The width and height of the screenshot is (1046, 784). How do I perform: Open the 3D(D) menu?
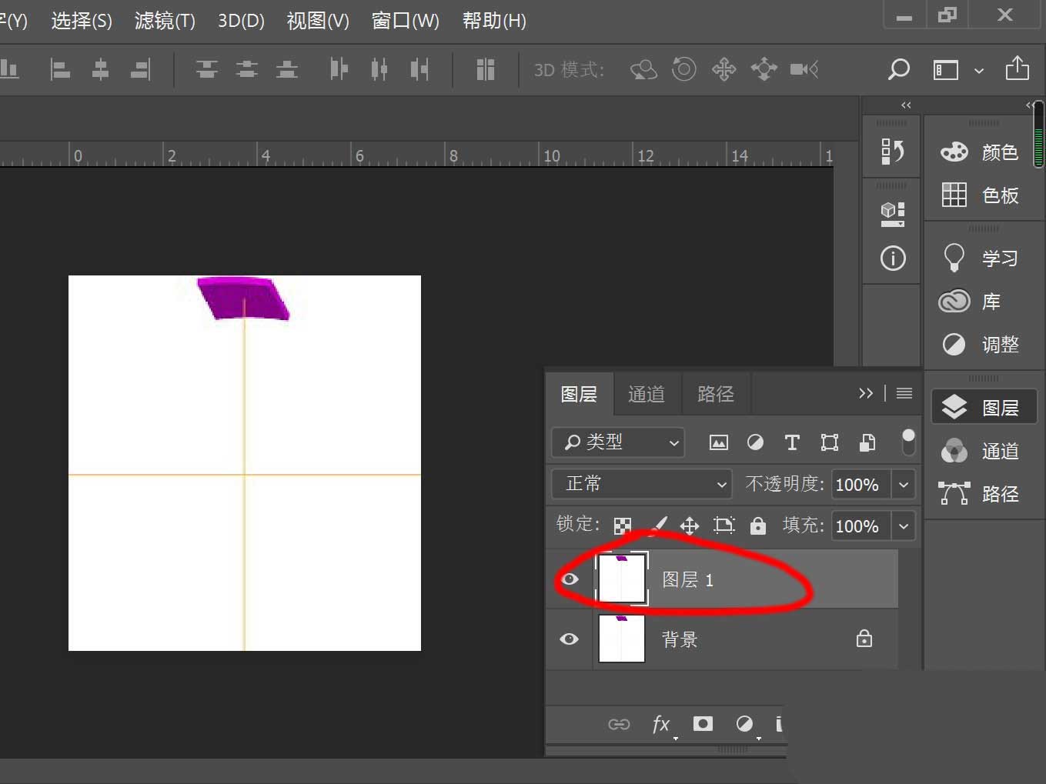pos(241,20)
